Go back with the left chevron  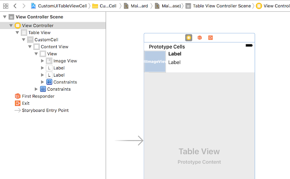point(15,6)
